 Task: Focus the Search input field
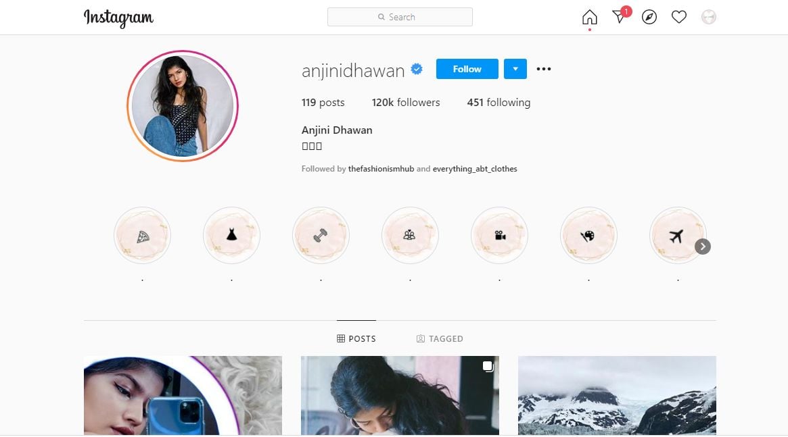(400, 17)
